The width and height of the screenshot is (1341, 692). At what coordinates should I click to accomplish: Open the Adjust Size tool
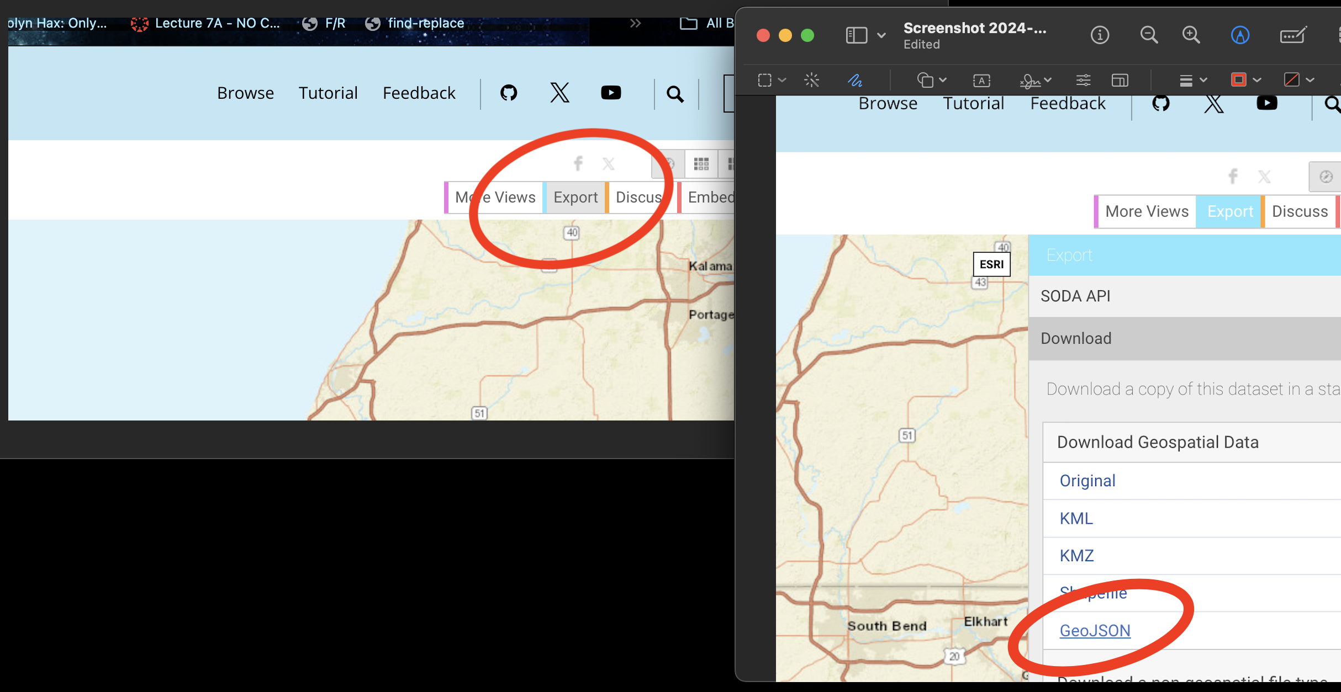(x=1120, y=81)
